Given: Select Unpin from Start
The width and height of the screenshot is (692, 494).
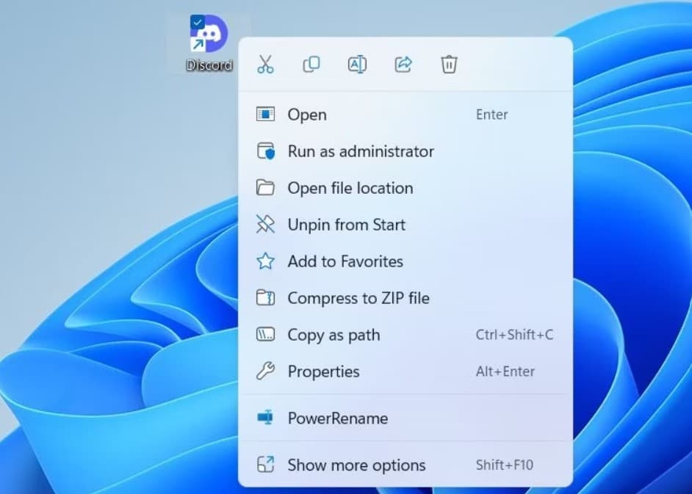Looking at the screenshot, I should pos(346,225).
